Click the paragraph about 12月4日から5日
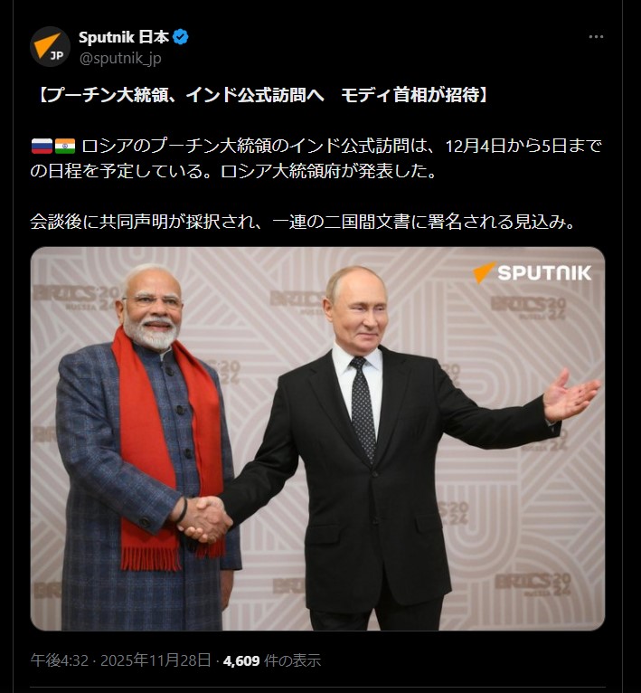 [316, 158]
